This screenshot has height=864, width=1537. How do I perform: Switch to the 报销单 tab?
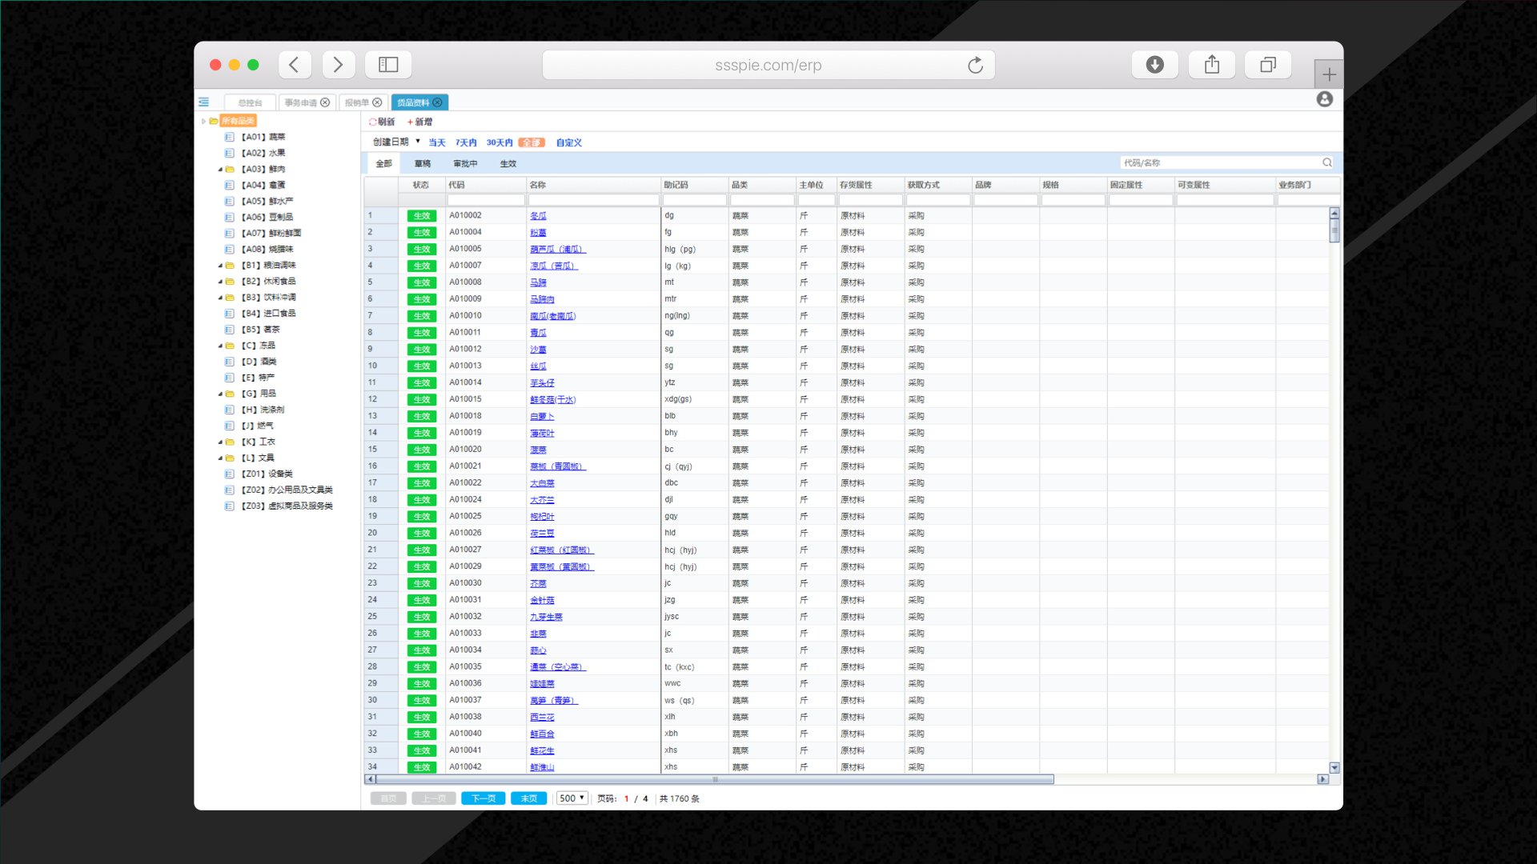357,102
